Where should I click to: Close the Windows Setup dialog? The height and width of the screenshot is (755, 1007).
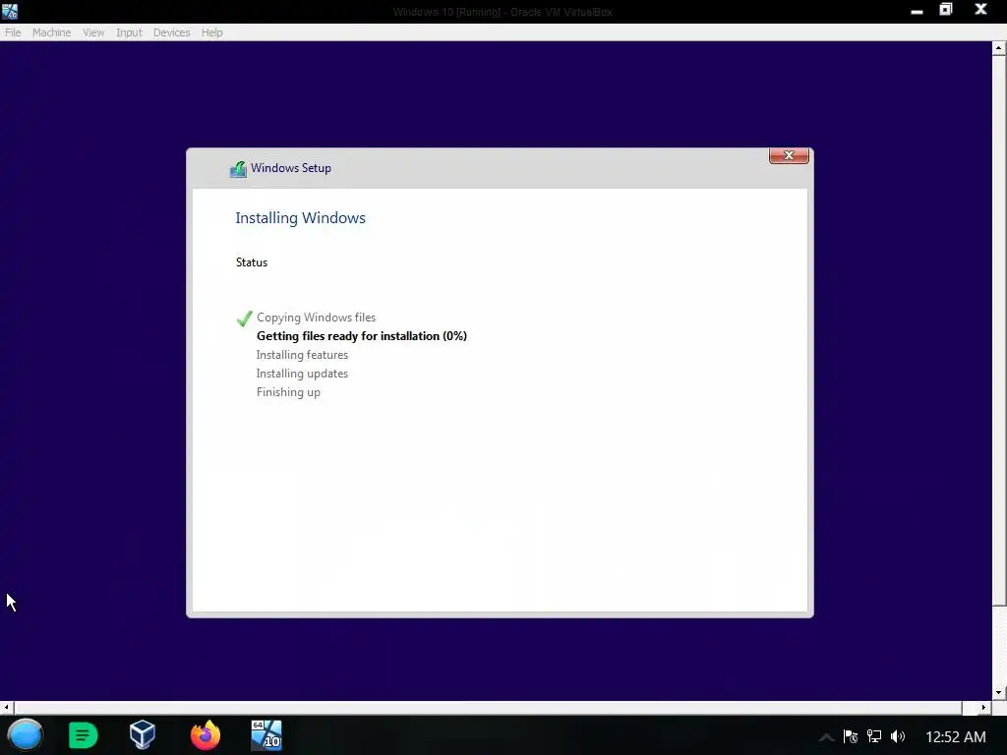point(789,156)
